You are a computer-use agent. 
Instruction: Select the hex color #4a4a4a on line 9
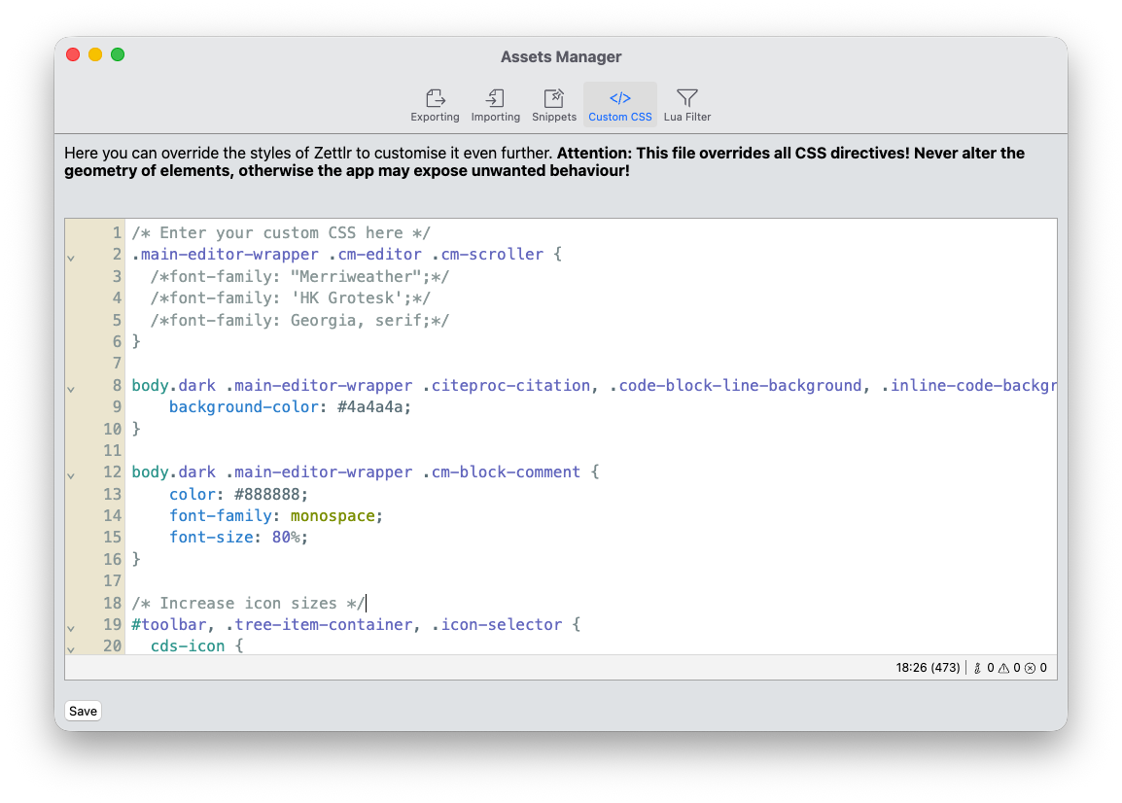coord(369,406)
